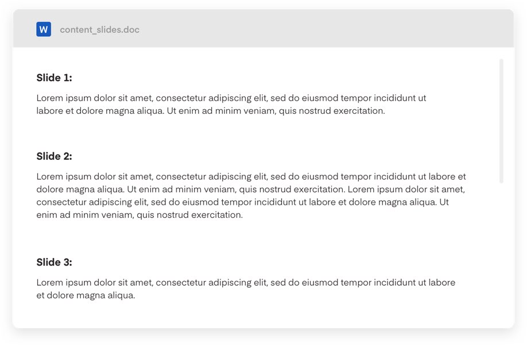
Task: Click the vertical scrollbar thumb
Action: click(501, 121)
